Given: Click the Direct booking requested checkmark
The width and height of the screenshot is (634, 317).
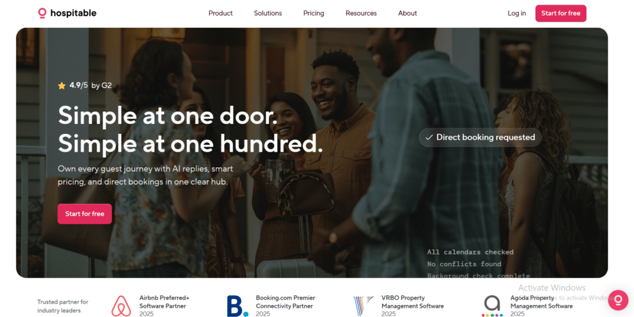Looking at the screenshot, I should pos(429,137).
